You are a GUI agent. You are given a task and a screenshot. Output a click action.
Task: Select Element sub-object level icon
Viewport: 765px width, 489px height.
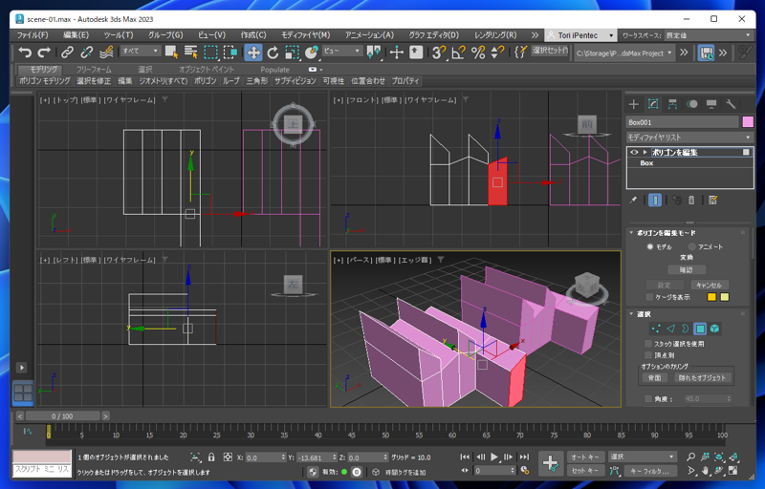click(x=714, y=329)
